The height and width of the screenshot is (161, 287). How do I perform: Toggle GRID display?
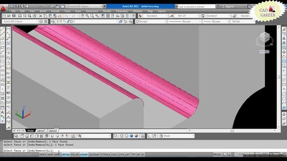pyautogui.click(x=57, y=155)
